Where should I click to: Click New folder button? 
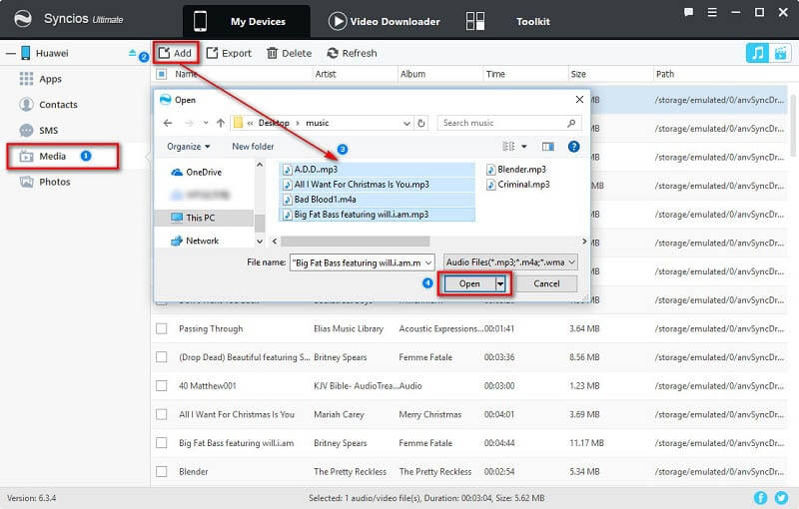pyautogui.click(x=253, y=147)
